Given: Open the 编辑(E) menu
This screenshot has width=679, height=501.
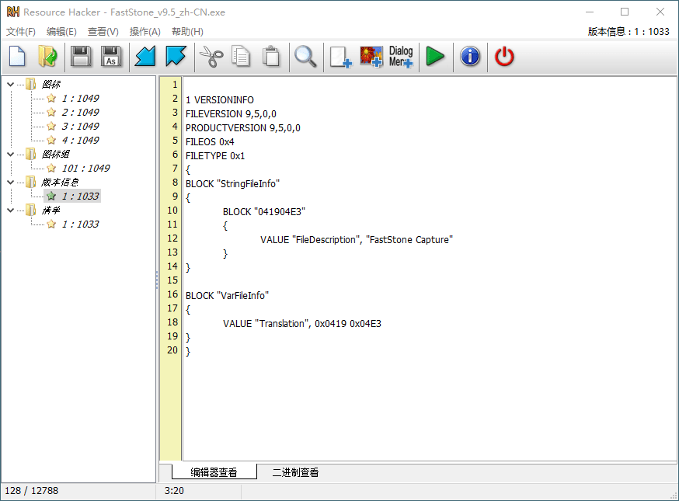Looking at the screenshot, I should click(x=61, y=32).
